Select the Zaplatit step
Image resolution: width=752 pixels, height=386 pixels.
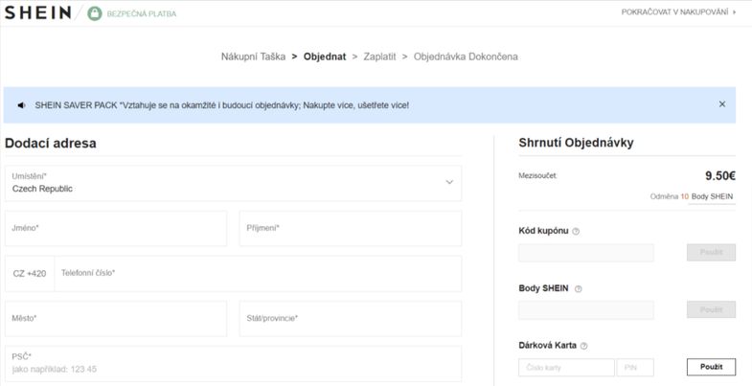point(380,57)
